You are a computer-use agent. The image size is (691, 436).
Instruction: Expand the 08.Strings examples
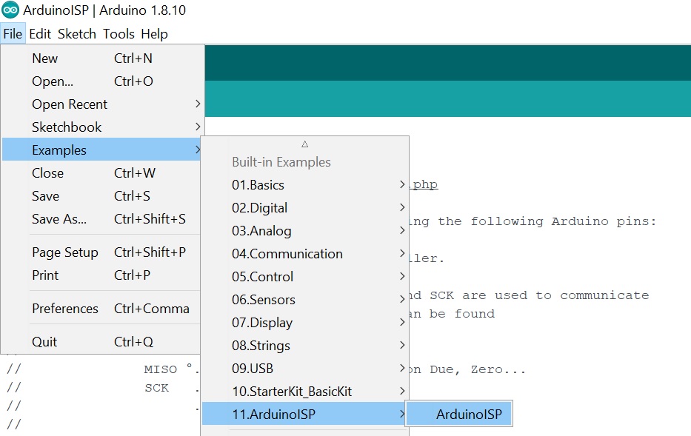pyautogui.click(x=304, y=345)
